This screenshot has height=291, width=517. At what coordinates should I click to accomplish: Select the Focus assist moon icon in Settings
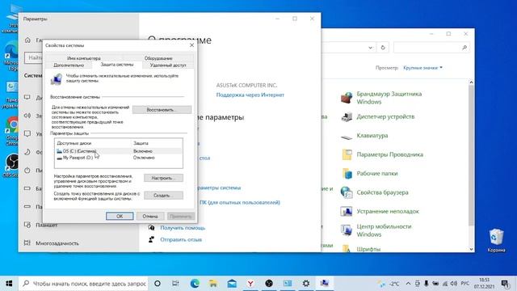point(27,152)
